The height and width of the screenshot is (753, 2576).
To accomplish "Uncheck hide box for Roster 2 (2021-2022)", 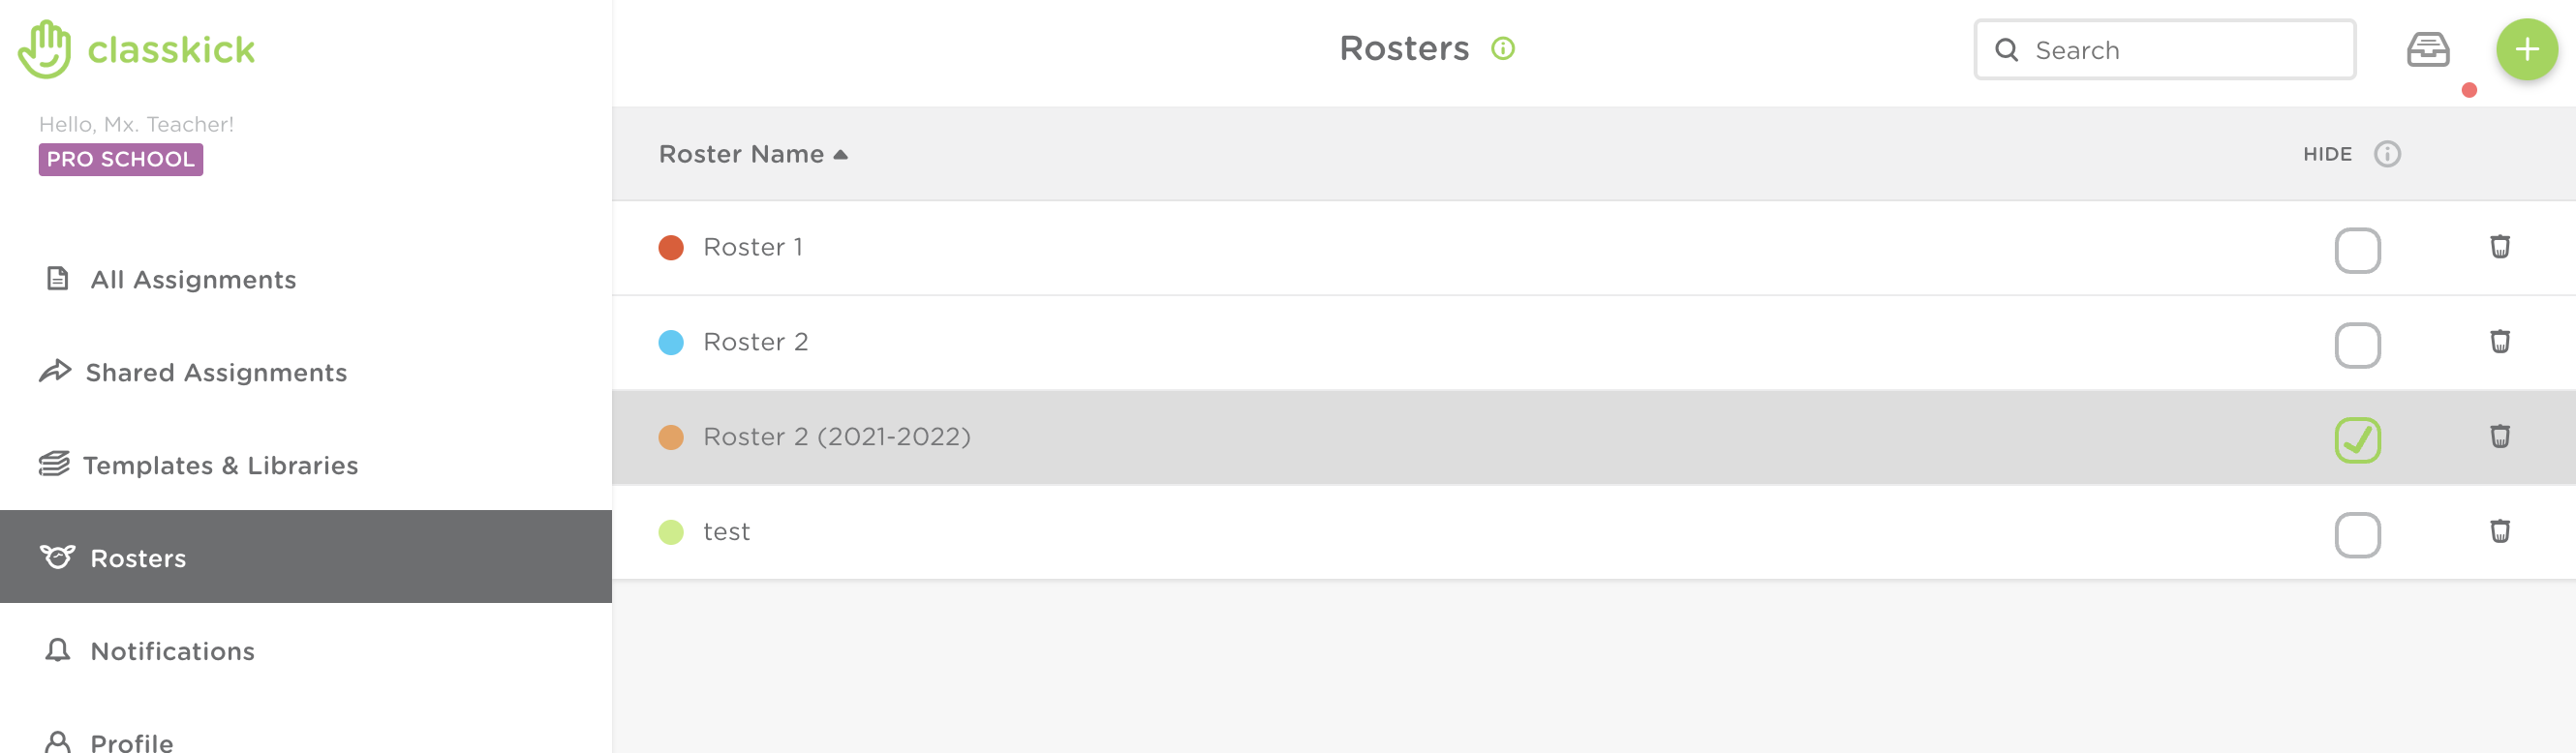I will tap(2357, 440).
